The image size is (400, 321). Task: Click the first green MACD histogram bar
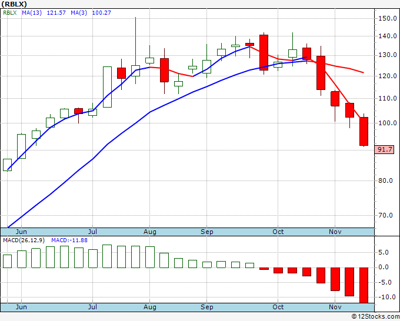(x=8, y=261)
